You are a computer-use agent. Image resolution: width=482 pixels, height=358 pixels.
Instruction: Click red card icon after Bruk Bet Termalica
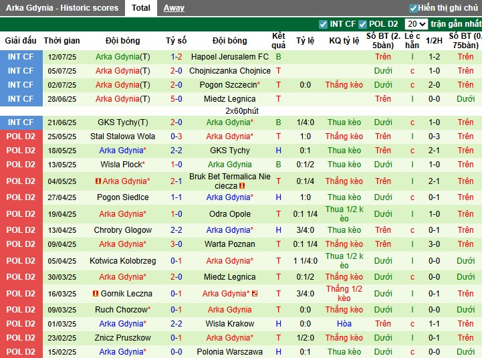click(242, 186)
